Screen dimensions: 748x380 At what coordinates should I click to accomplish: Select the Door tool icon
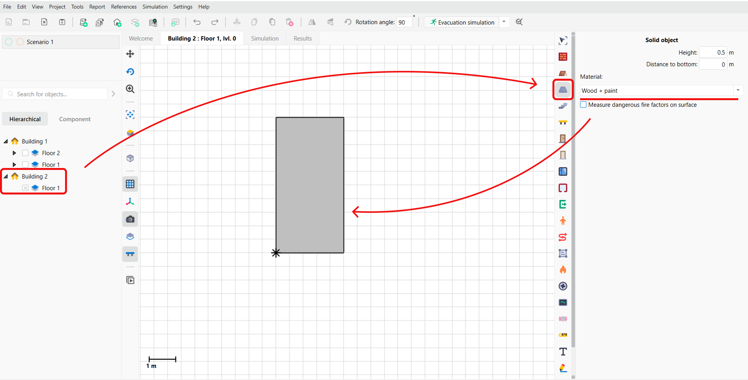coord(563,139)
